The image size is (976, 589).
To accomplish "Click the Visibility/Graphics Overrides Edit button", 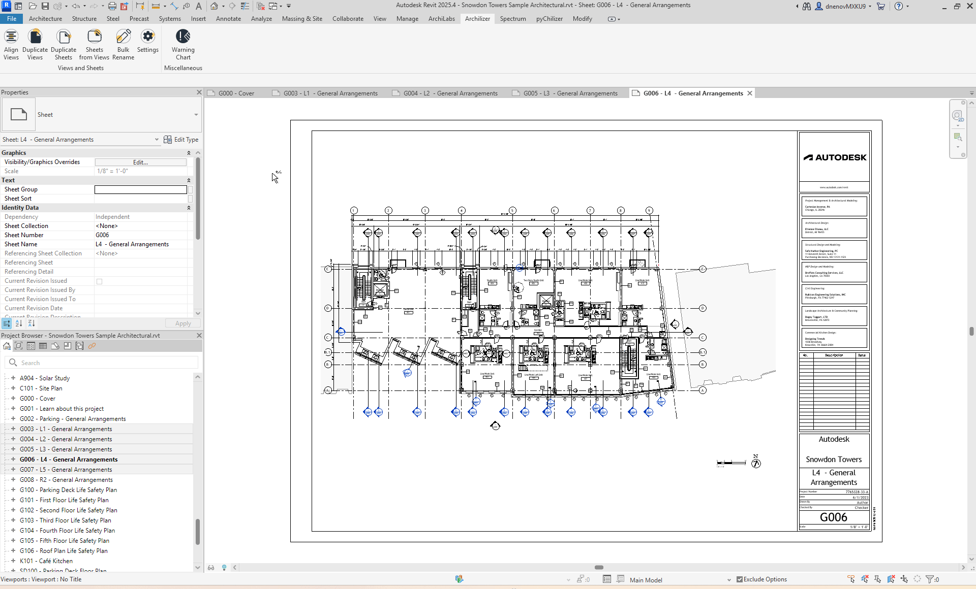I will coord(140,162).
